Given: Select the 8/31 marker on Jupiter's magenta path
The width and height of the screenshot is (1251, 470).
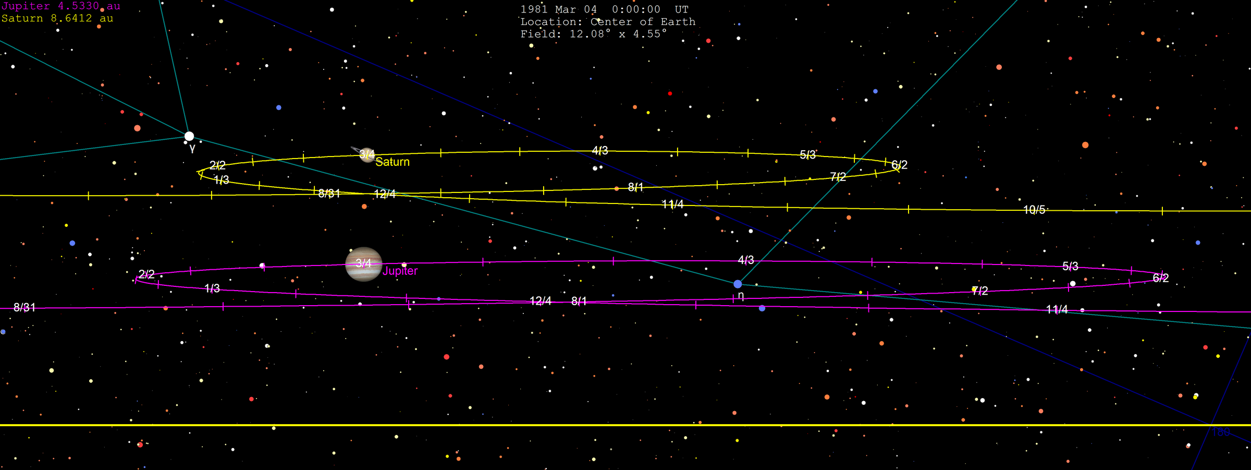Looking at the screenshot, I should (x=24, y=308).
